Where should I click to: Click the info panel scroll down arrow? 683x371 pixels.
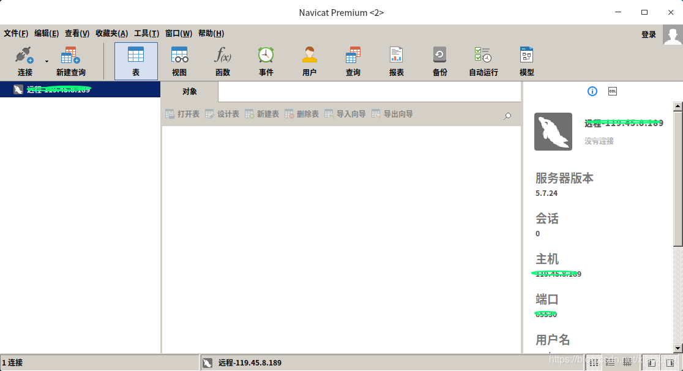[x=677, y=348]
